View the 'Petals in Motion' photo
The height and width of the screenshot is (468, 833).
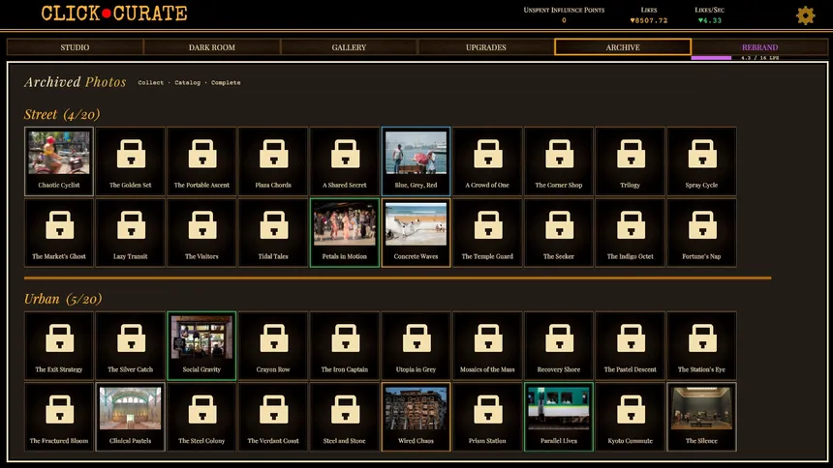click(x=345, y=232)
